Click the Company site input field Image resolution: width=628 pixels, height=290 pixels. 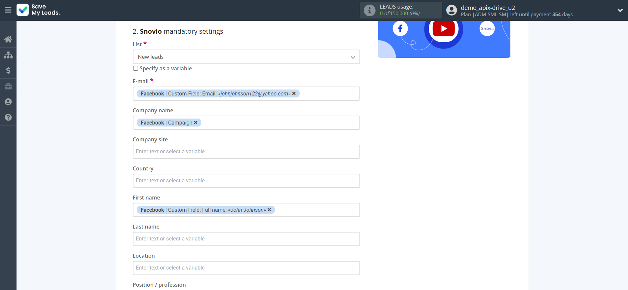246,152
